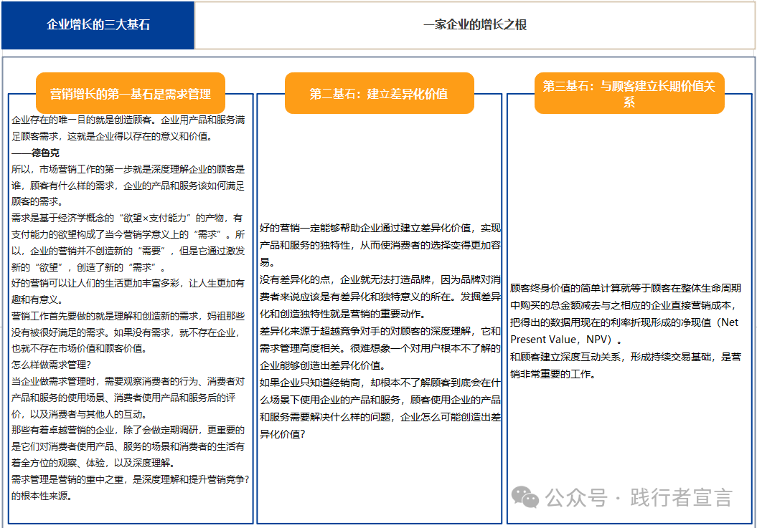
Task: Switch to the "一家企业的增长之根" tab
Action: click(474, 25)
